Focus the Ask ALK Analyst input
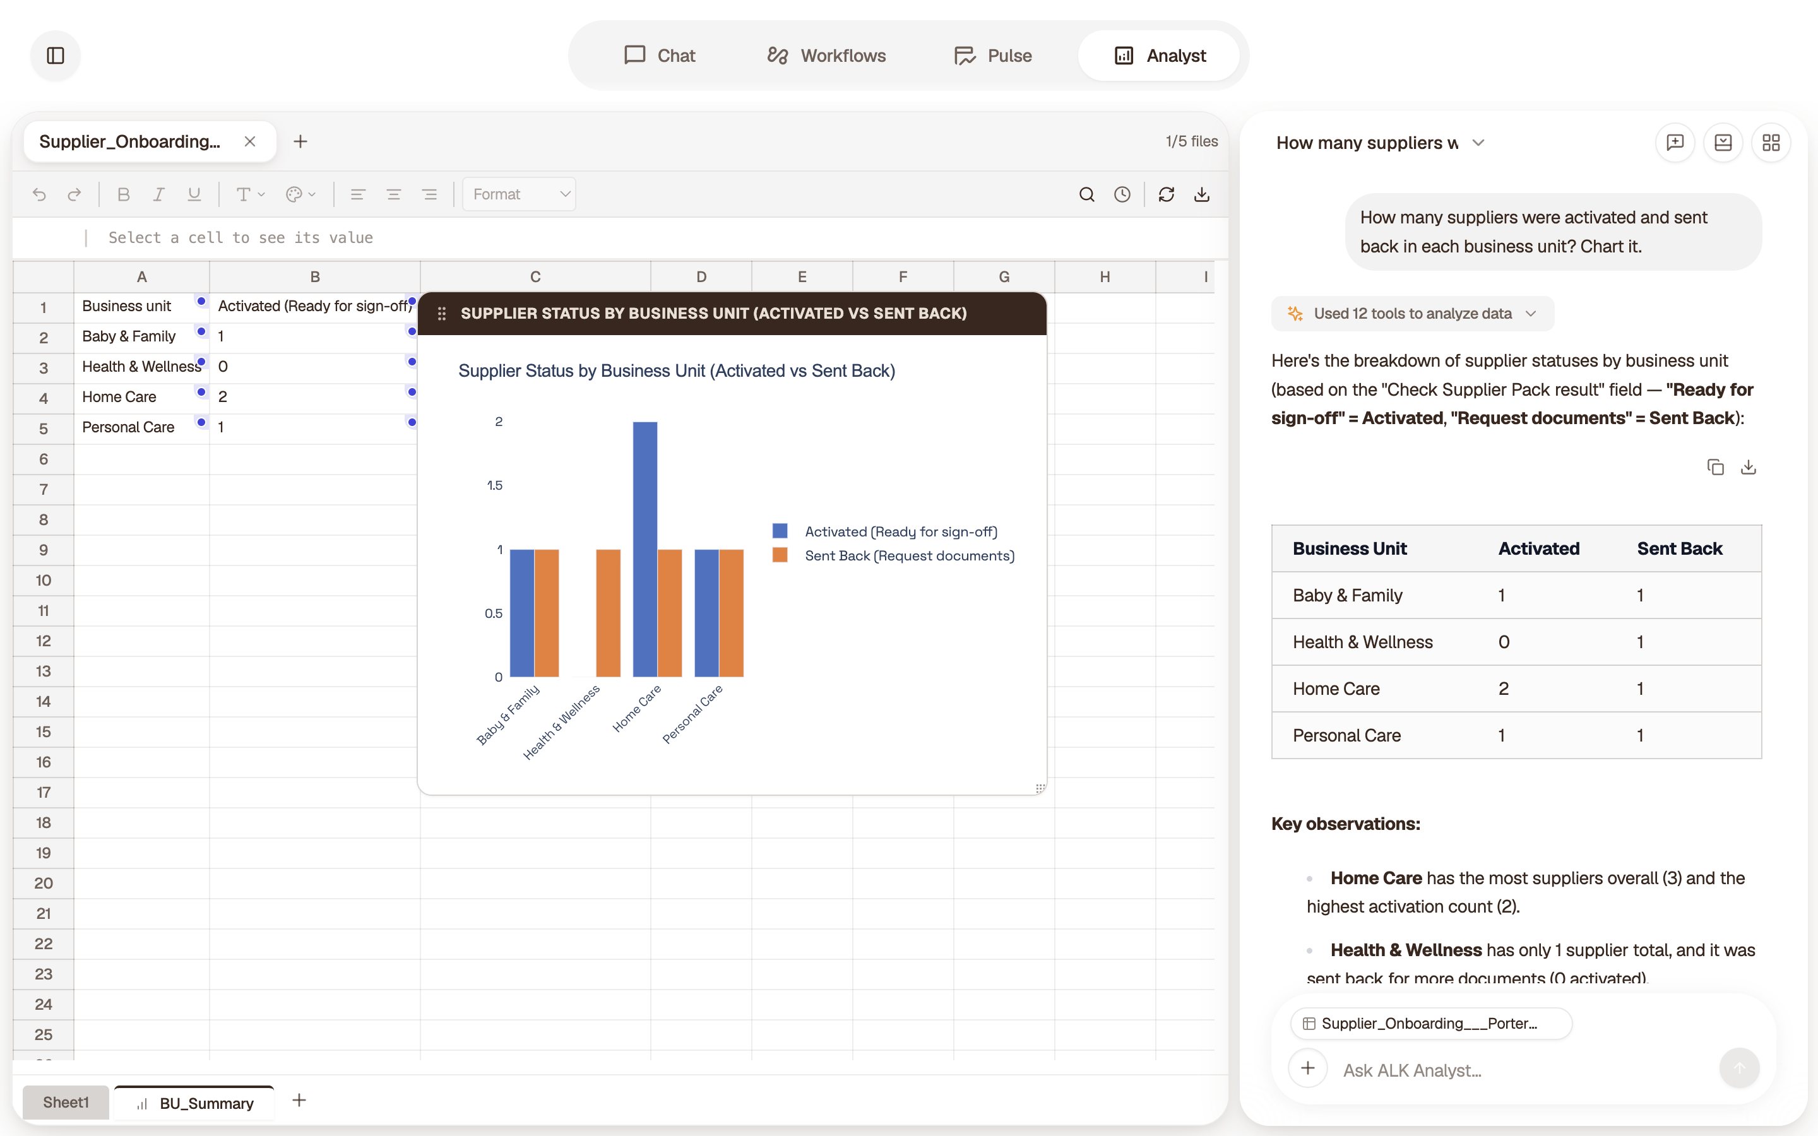The height and width of the screenshot is (1136, 1818). [x=1518, y=1070]
